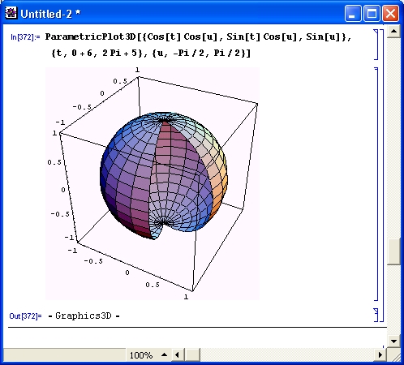Viewport: 404px width, 365px height.
Task: Click the Out[372]= cell label
Action: pyautogui.click(x=25, y=316)
